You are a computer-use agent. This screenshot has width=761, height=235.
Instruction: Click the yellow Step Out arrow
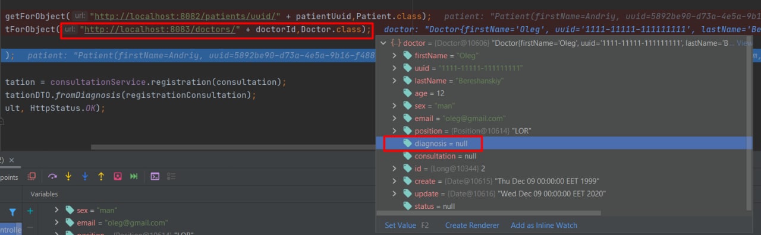(x=101, y=176)
